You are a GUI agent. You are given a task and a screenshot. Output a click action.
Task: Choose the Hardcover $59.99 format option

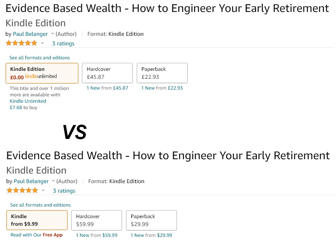click(97, 220)
